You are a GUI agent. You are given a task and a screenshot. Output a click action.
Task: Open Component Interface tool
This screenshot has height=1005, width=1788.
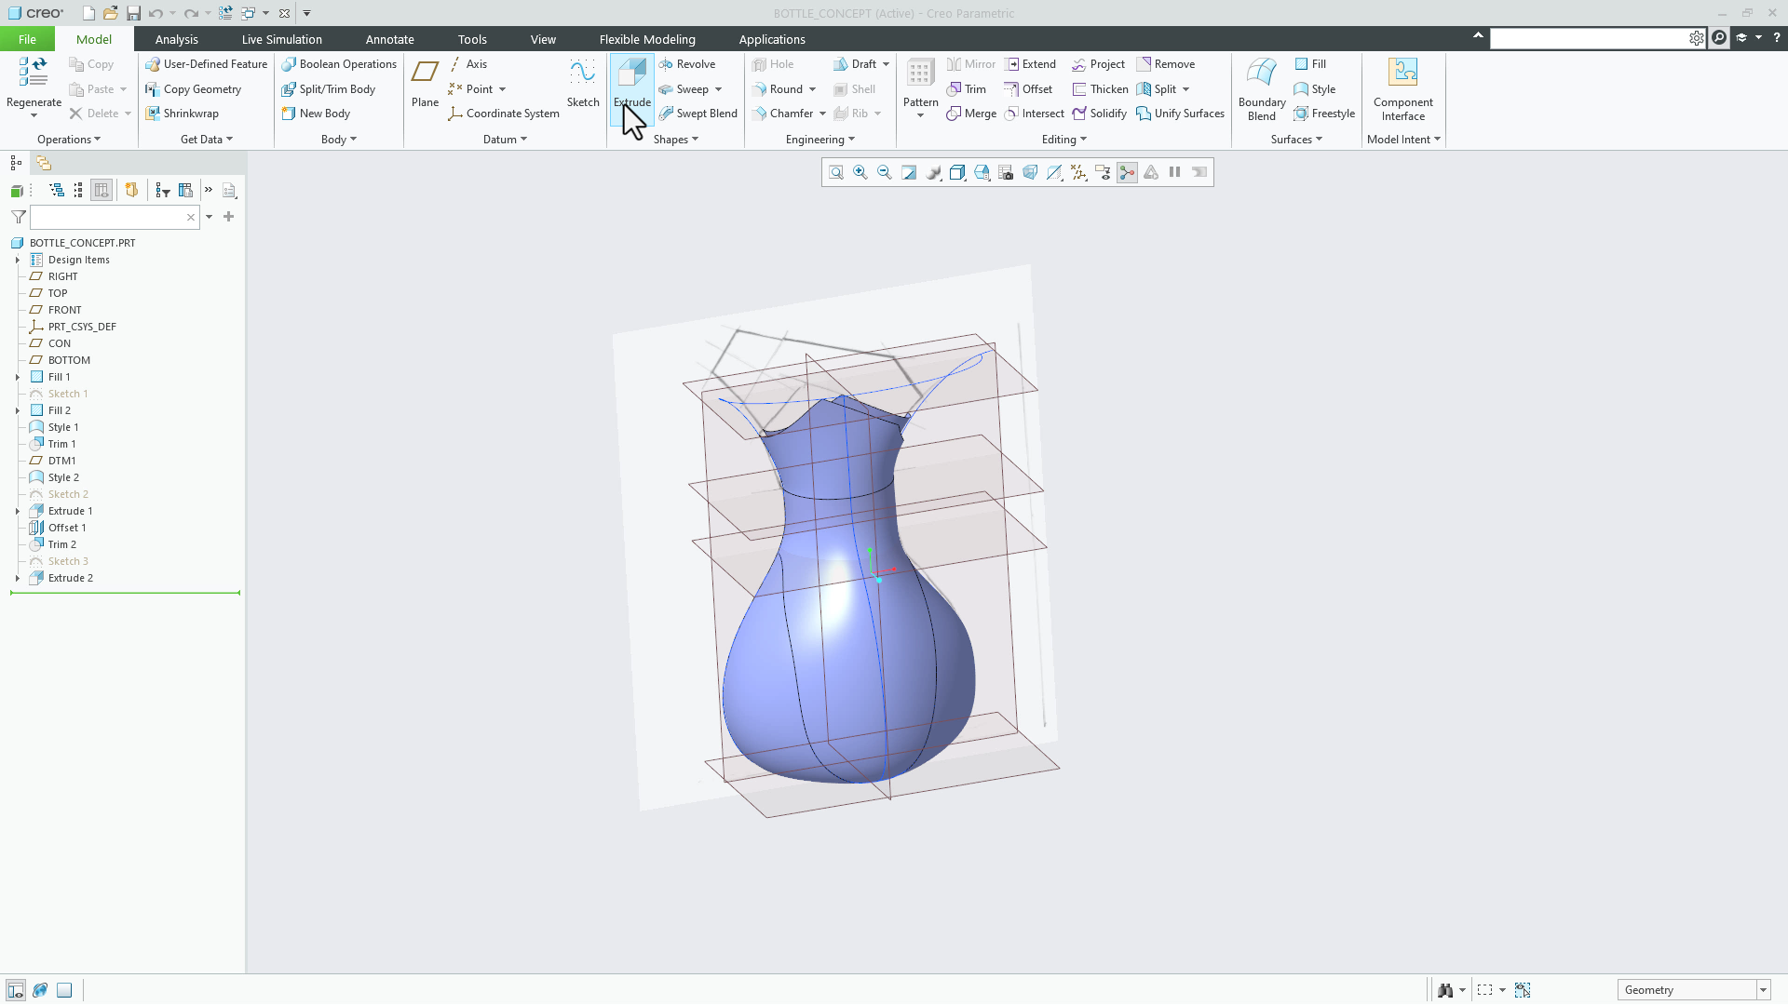1402,89
